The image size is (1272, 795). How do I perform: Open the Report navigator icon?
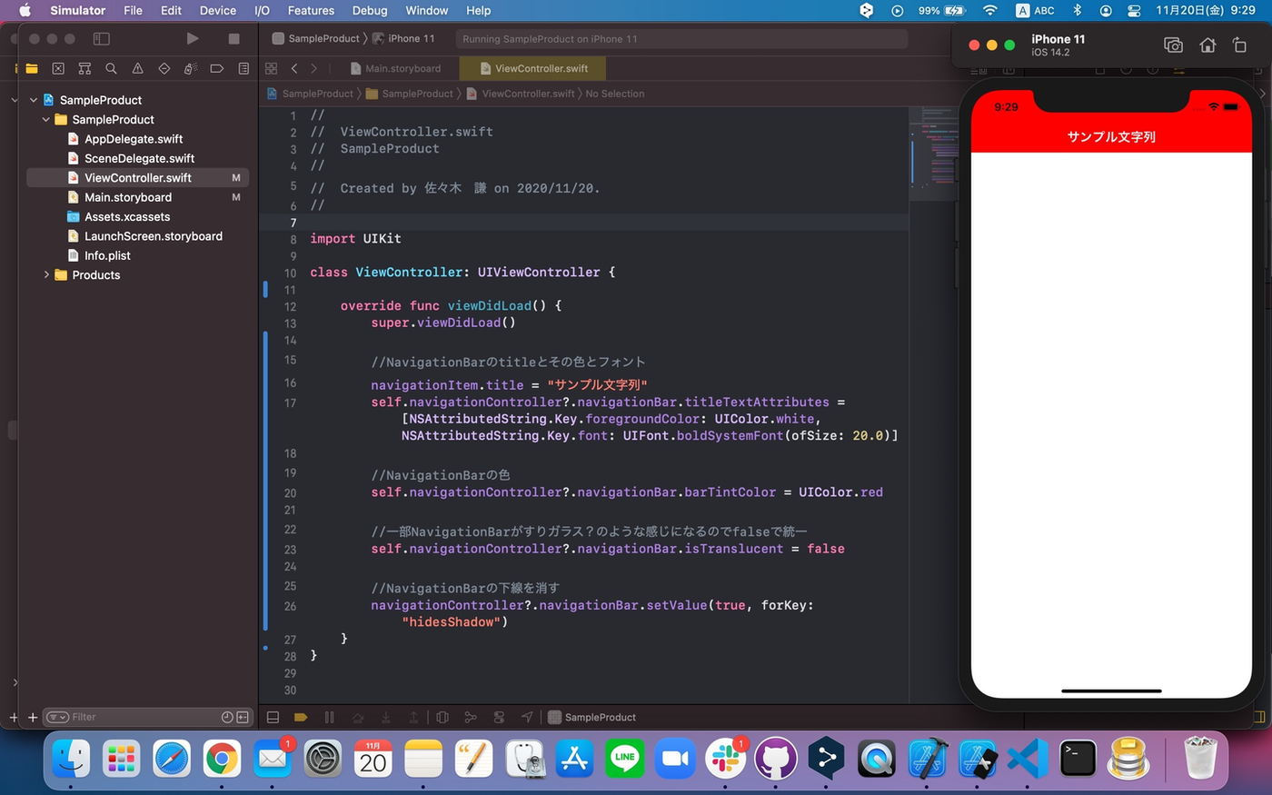click(x=243, y=68)
